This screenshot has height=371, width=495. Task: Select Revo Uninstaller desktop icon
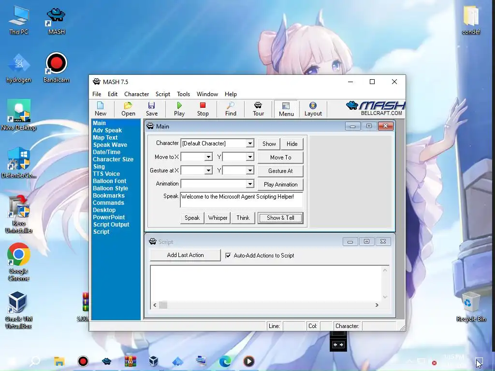click(x=19, y=214)
